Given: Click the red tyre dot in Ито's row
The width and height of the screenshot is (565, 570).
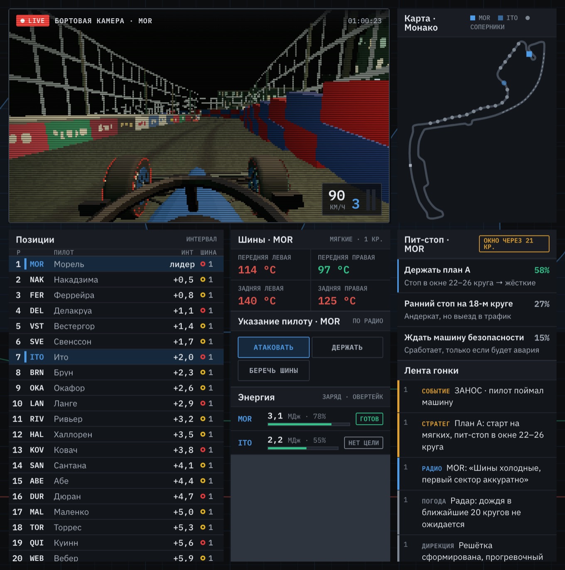Looking at the screenshot, I should (203, 357).
